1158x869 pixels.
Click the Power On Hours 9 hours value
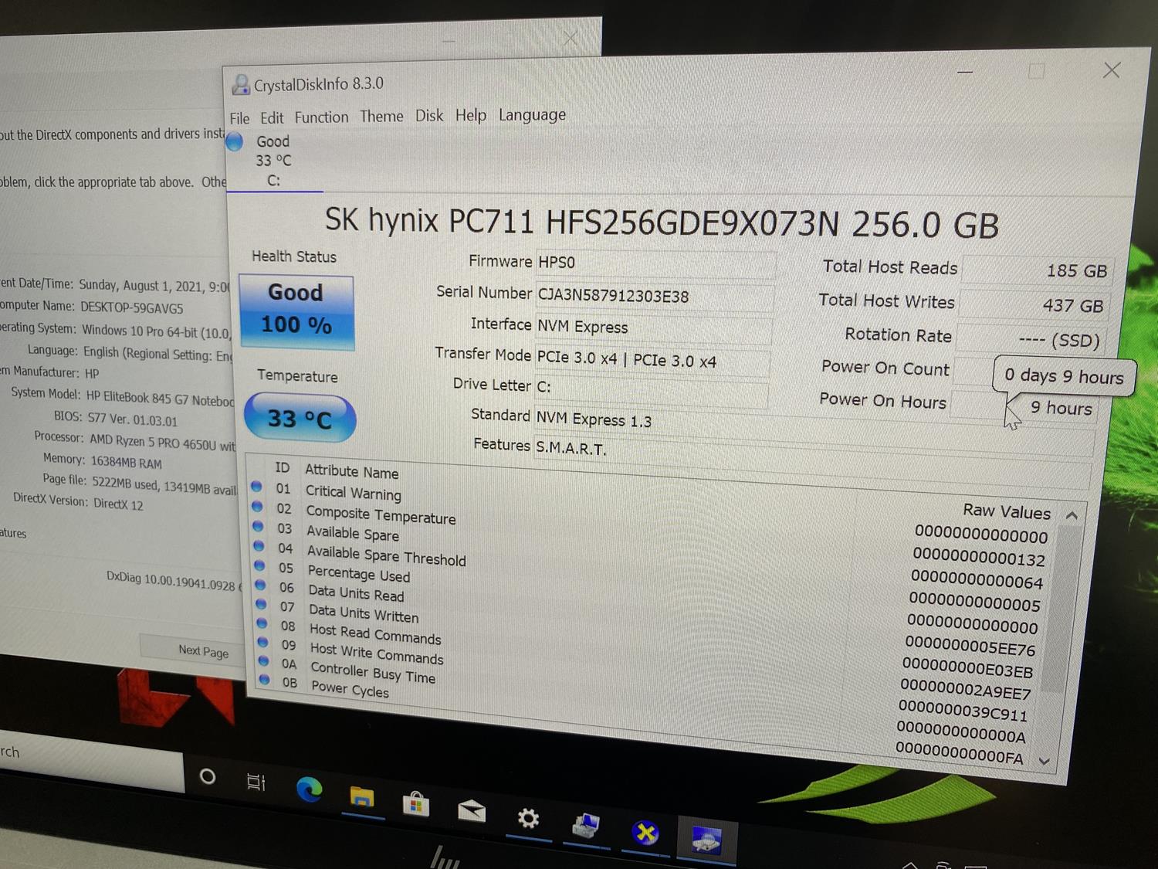point(1024,407)
